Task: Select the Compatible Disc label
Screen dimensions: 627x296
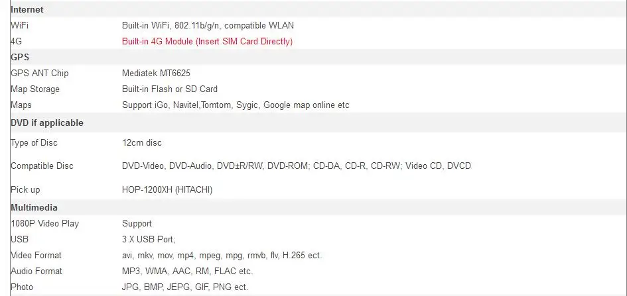Action: pos(42,166)
